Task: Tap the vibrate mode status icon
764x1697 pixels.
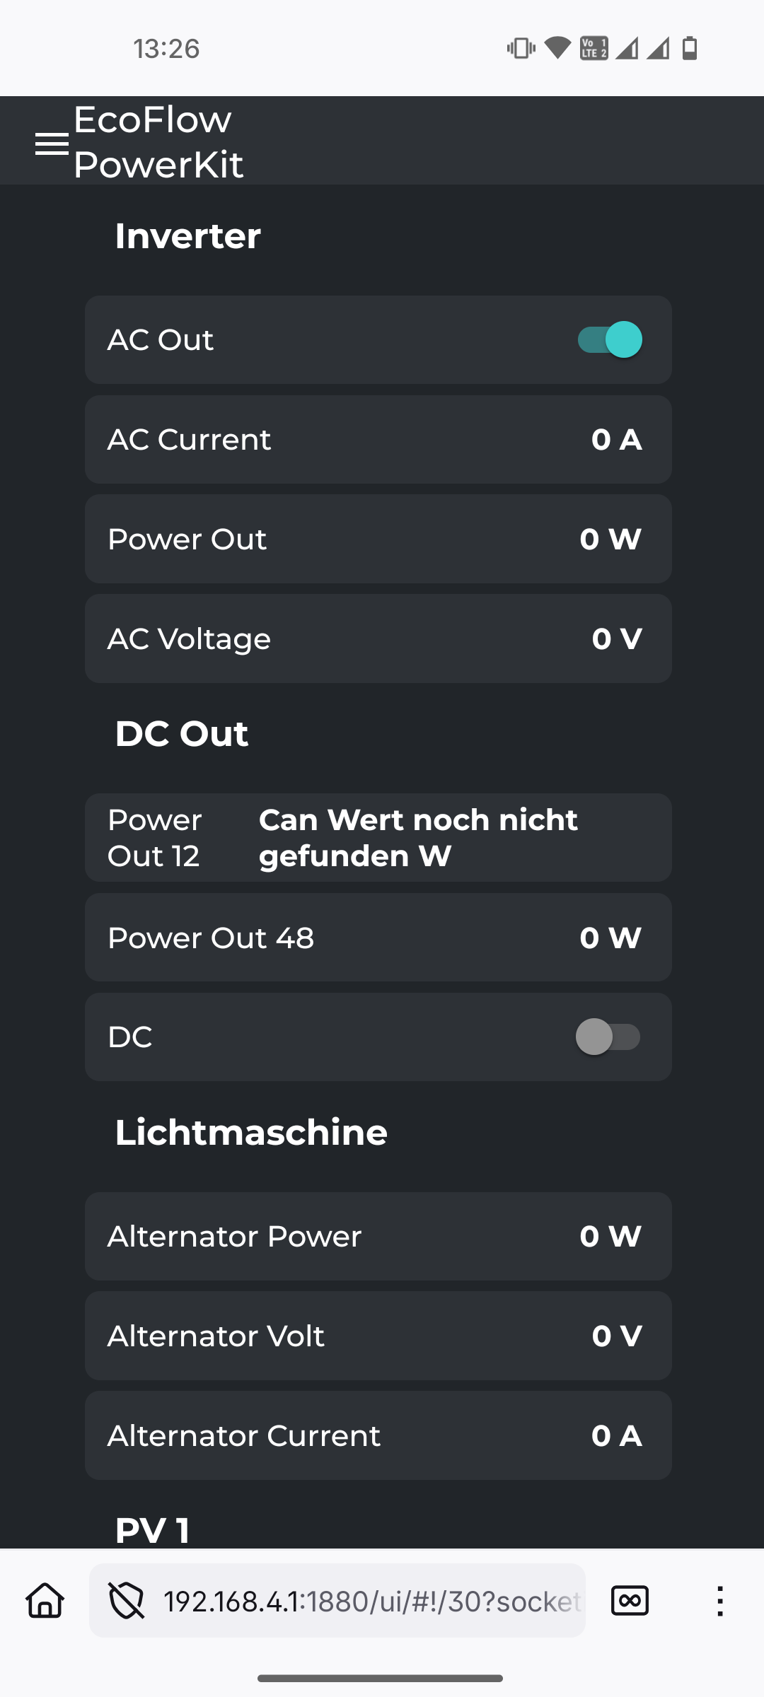Action: pos(521,48)
